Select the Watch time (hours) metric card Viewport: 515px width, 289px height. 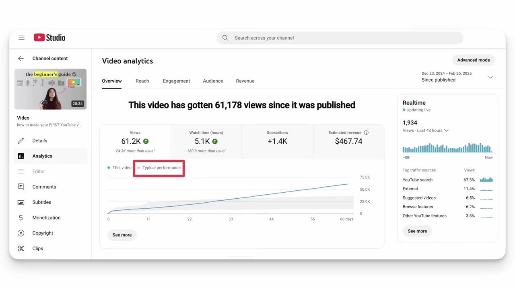pos(206,142)
